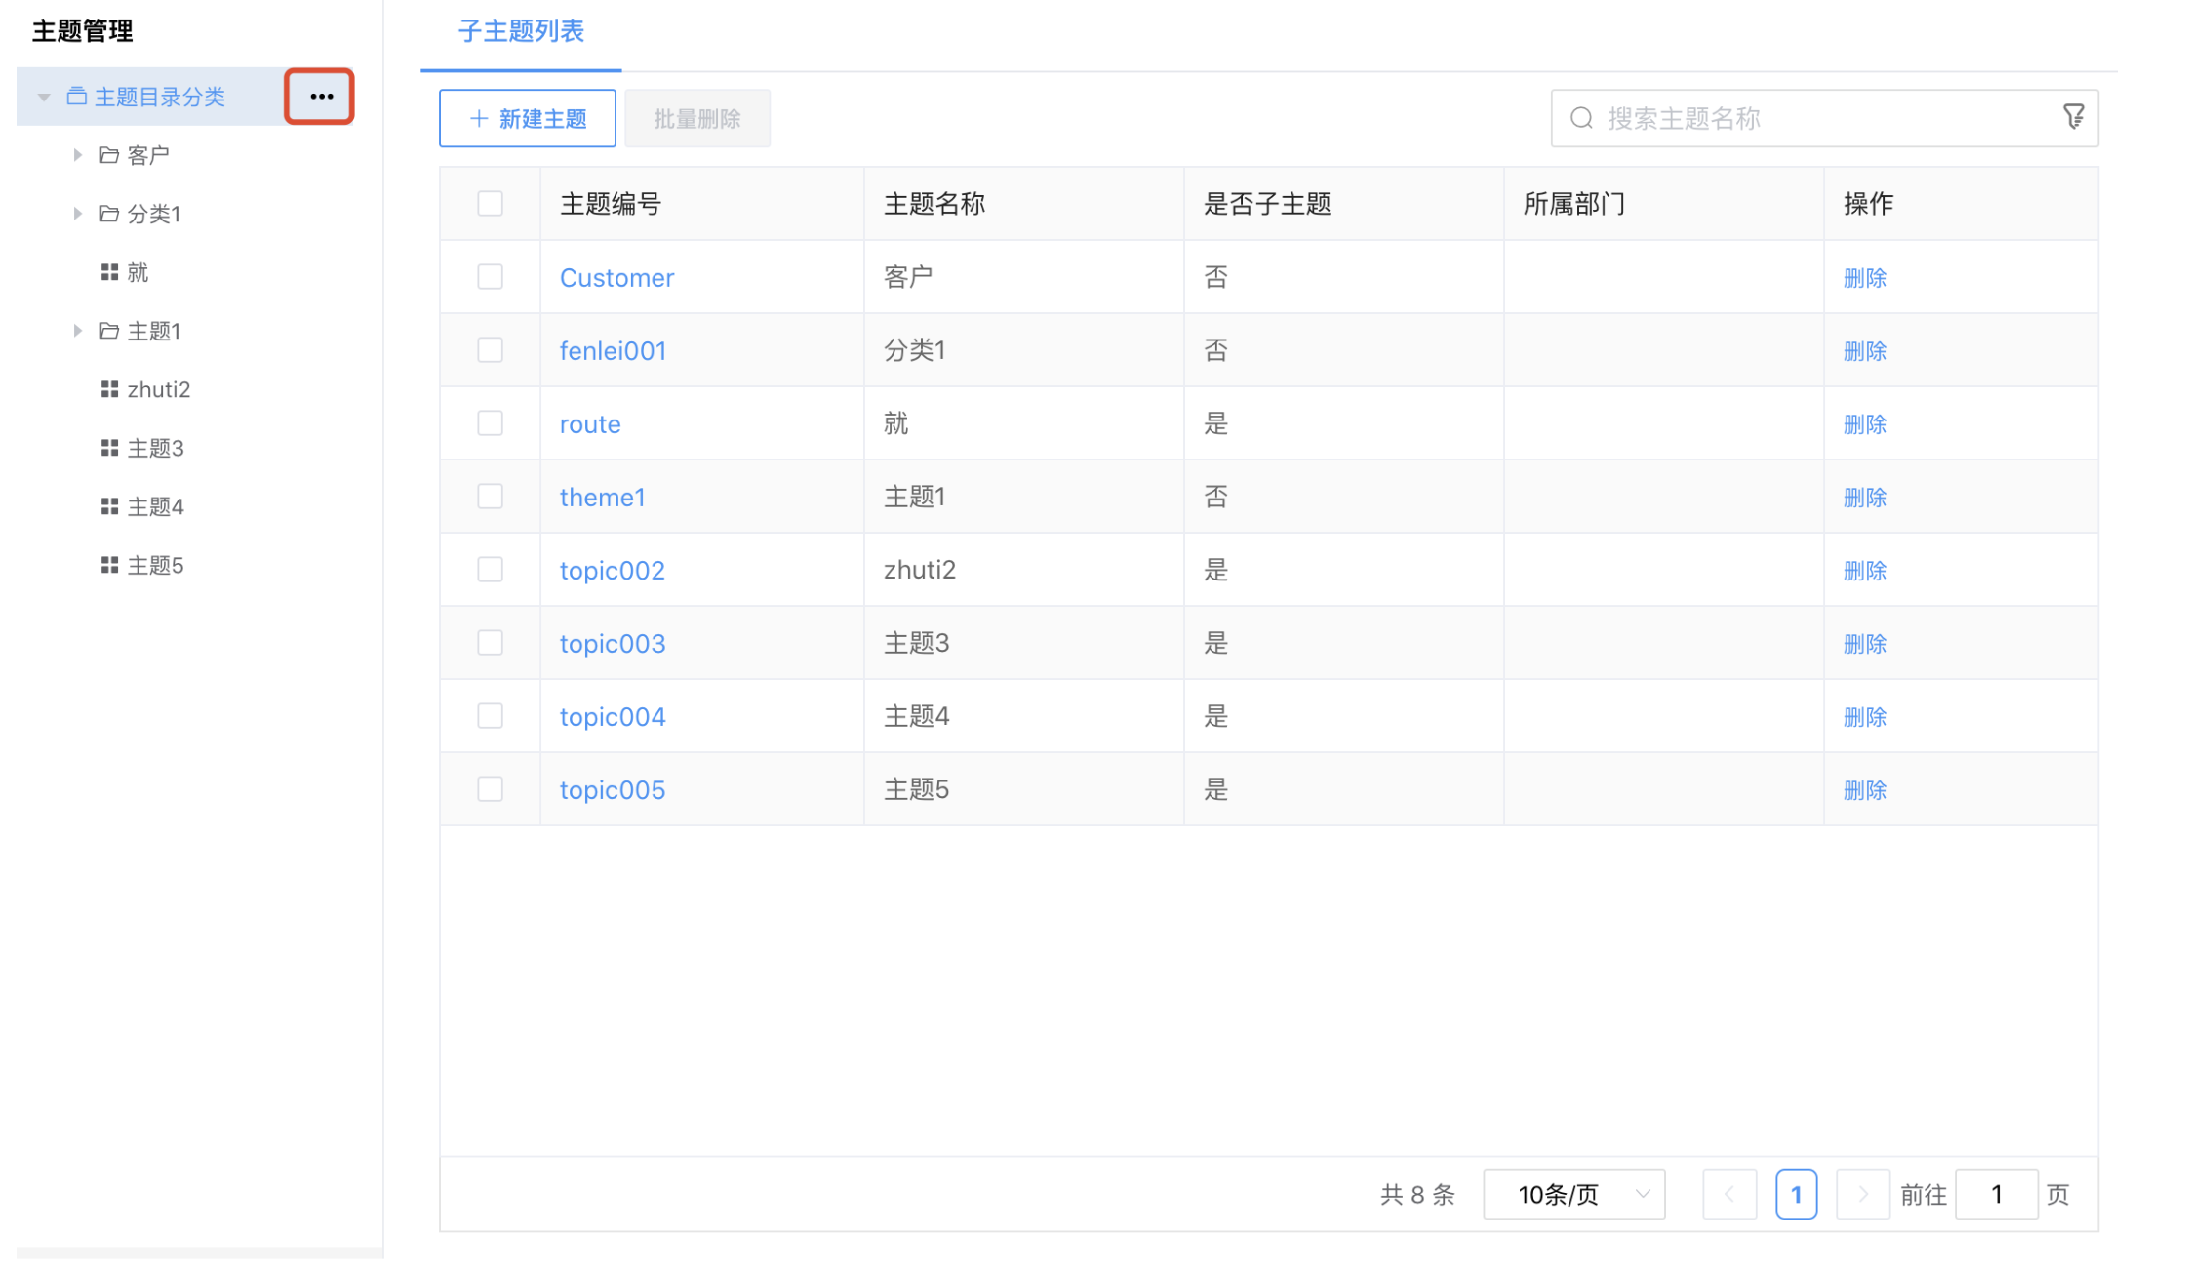Click the grid icon beside 就
The image size is (2185, 1280).
pyautogui.click(x=109, y=272)
